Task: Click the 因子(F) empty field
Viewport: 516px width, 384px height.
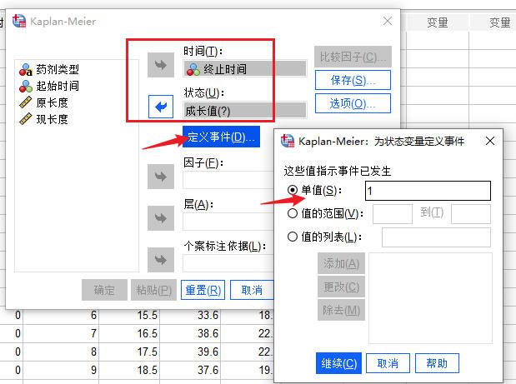Action: [228, 180]
